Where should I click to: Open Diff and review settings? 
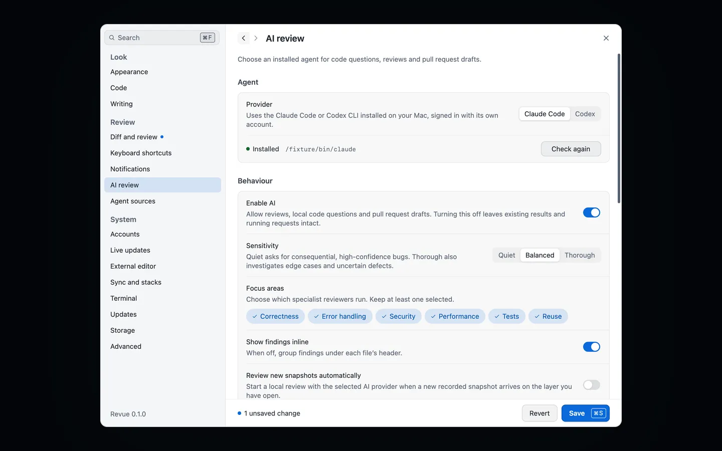[x=162, y=137]
